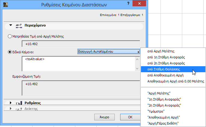Expand the Δείκτης panel
The height and width of the screenshot is (127, 206).
click(x=11, y=108)
